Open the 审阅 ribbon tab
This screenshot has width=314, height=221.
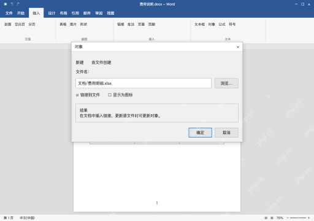(99, 13)
